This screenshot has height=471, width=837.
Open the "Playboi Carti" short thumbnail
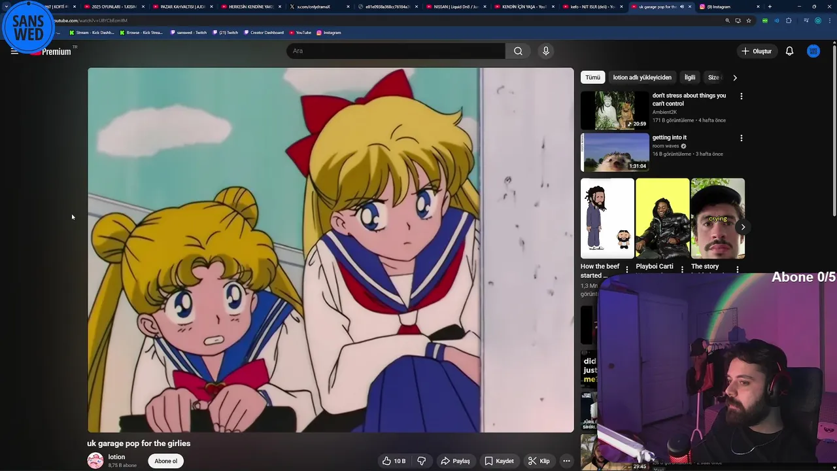point(662,218)
